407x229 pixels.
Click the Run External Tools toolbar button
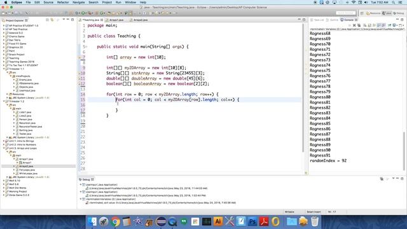(89, 13)
